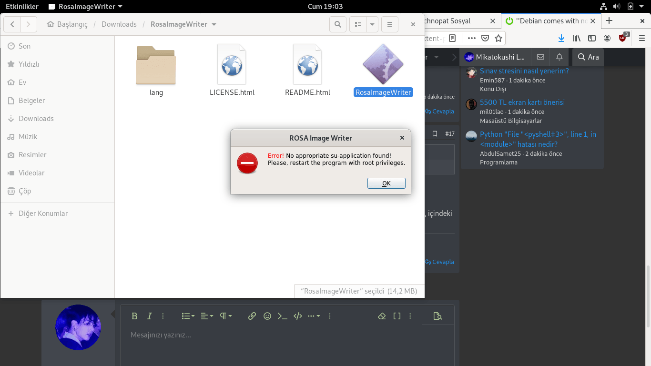Viewport: 651px width, 366px height.
Task: Bookmark this page with the star
Action: [498, 38]
